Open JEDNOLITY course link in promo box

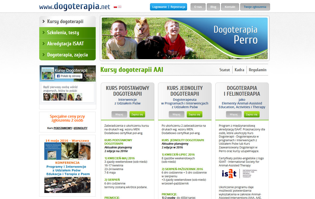tap(81, 128)
